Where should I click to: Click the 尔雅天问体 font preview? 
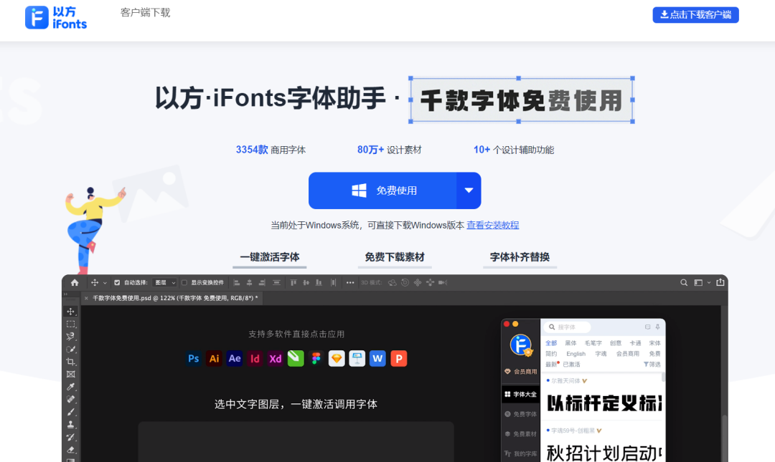[x=603, y=403]
